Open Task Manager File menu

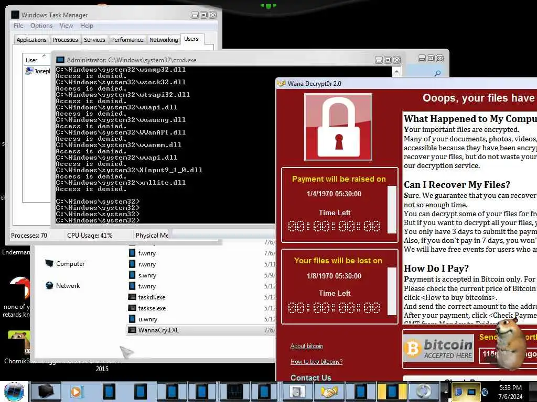(x=18, y=26)
